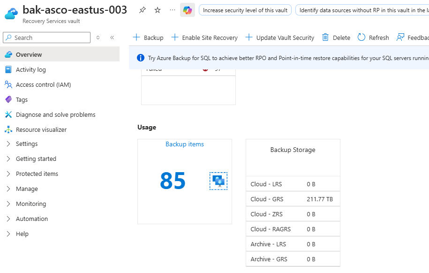This screenshot has width=429, height=273.
Task: Open the more options ellipsis menu
Action: click(173, 10)
